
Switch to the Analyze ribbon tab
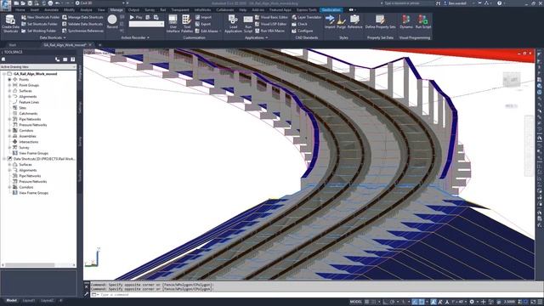86,9
